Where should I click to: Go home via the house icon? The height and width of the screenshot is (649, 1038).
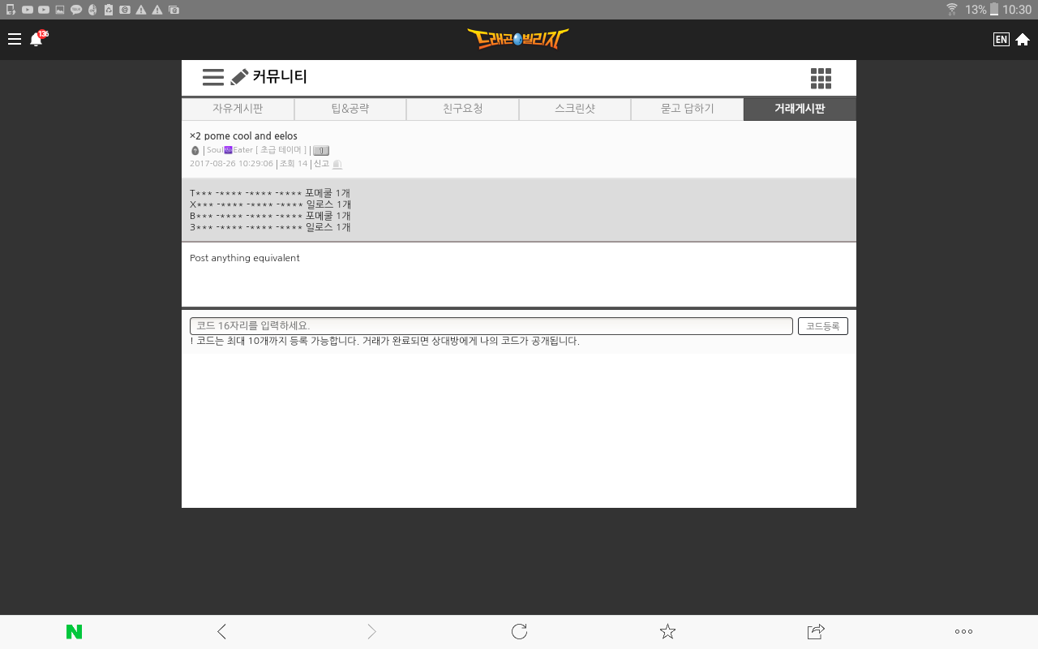[x=1023, y=39]
